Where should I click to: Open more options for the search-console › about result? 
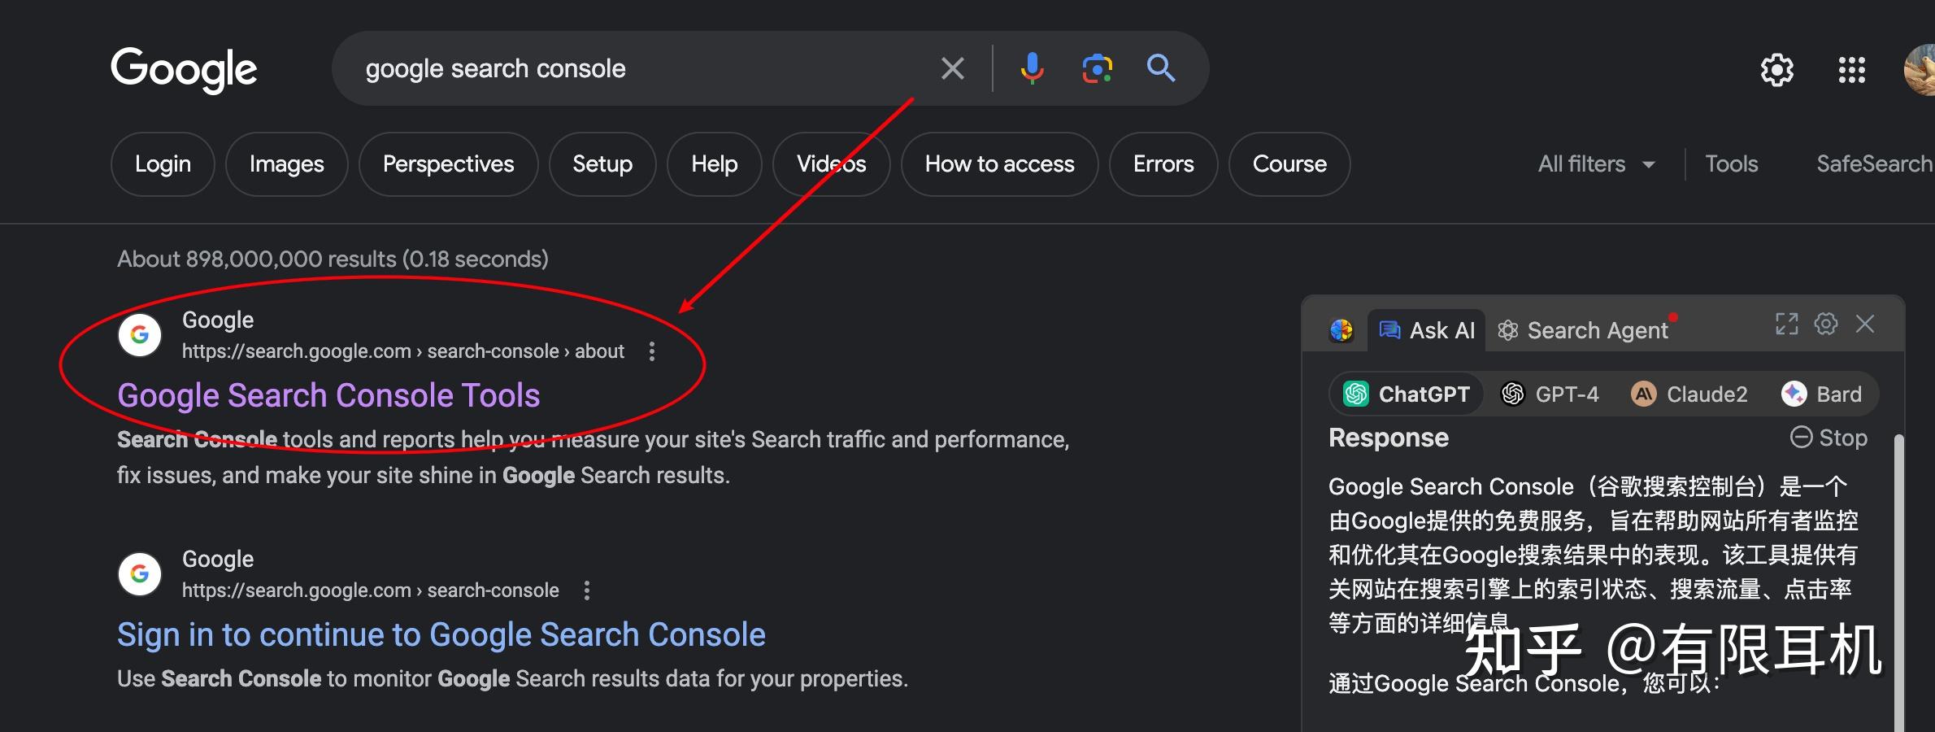[x=651, y=351]
